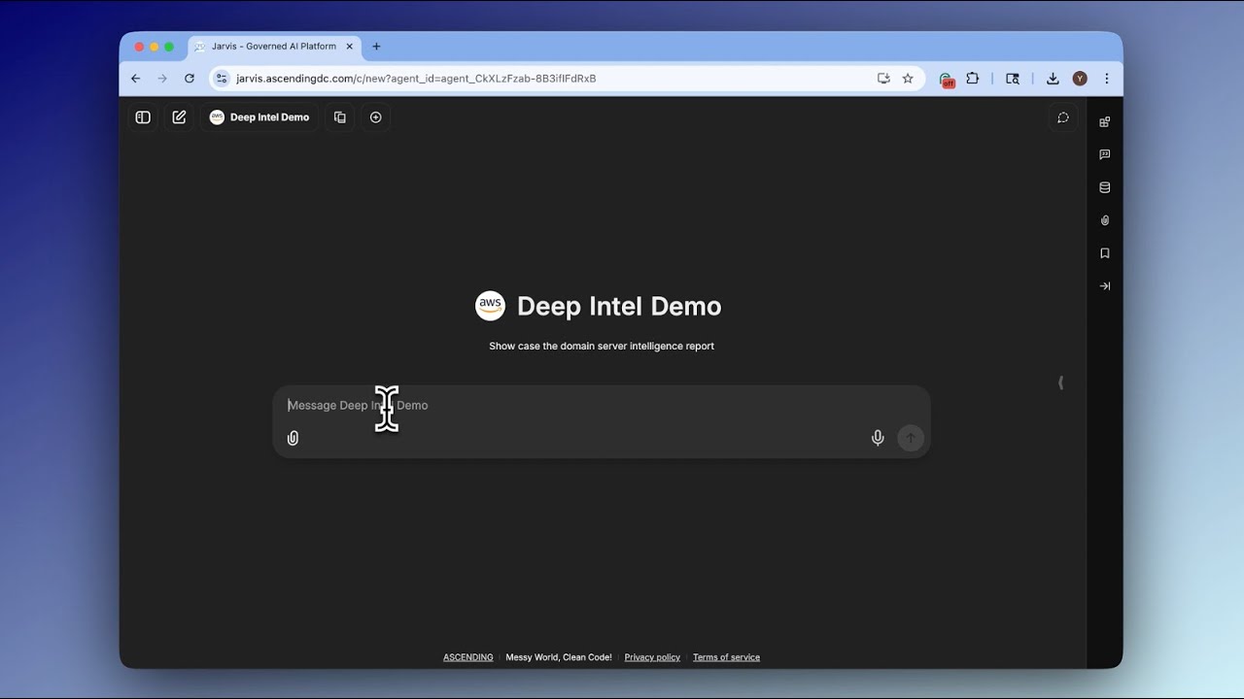Click the duplicate pages icon in the header
Image resolution: width=1244 pixels, height=699 pixels.
point(340,117)
